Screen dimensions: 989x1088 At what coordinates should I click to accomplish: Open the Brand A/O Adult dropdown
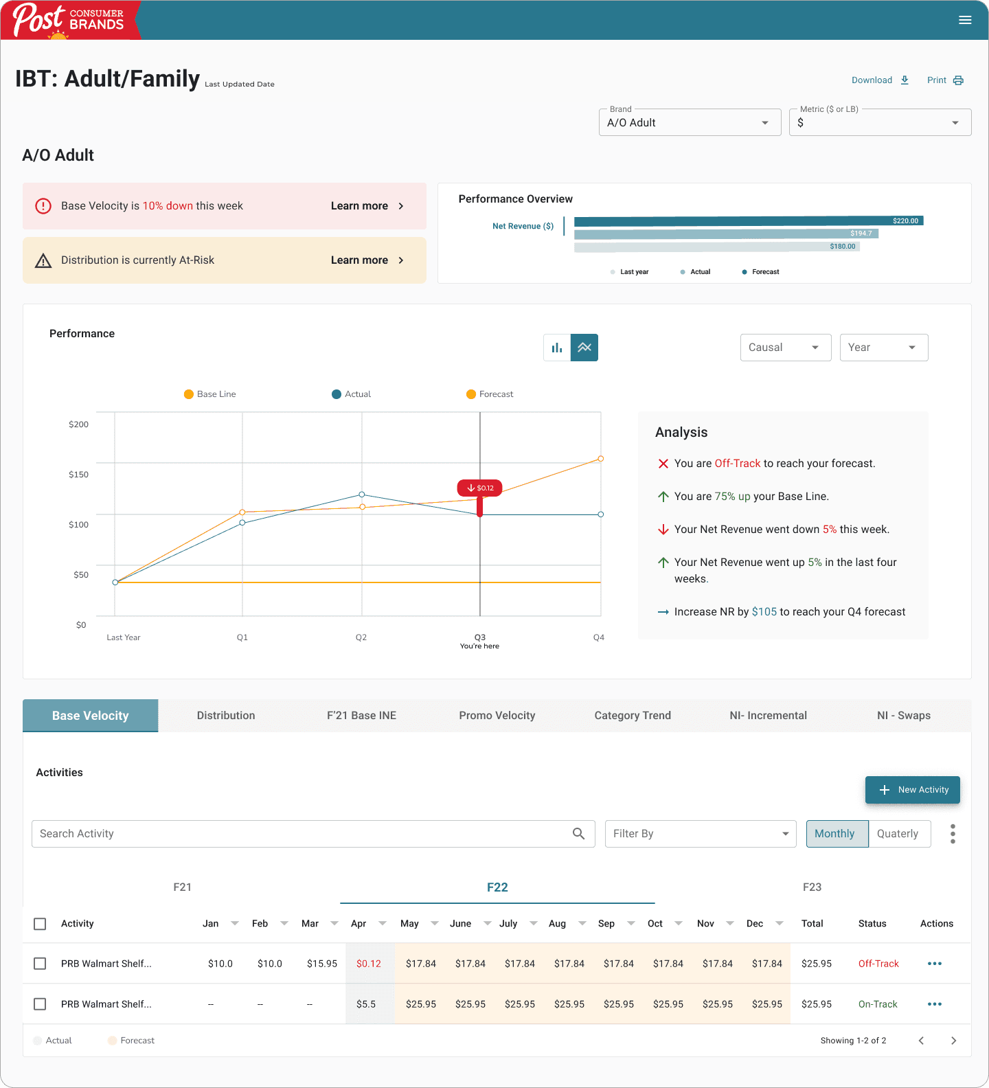(690, 122)
